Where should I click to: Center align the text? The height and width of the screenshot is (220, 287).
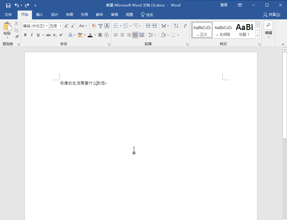click(x=122, y=35)
